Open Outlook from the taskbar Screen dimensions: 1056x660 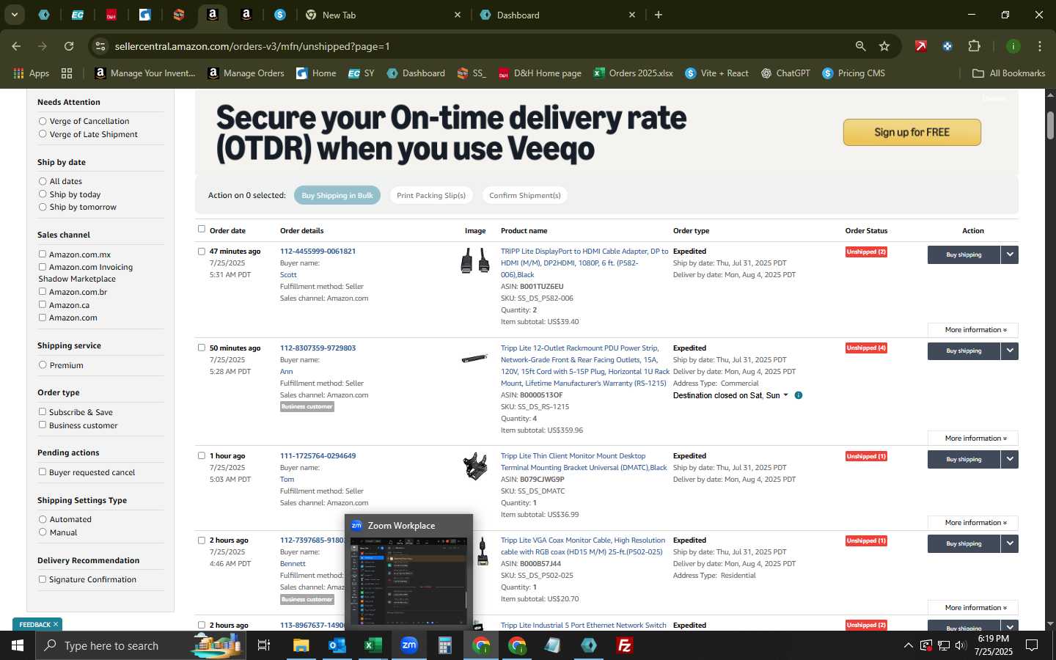pos(337,645)
